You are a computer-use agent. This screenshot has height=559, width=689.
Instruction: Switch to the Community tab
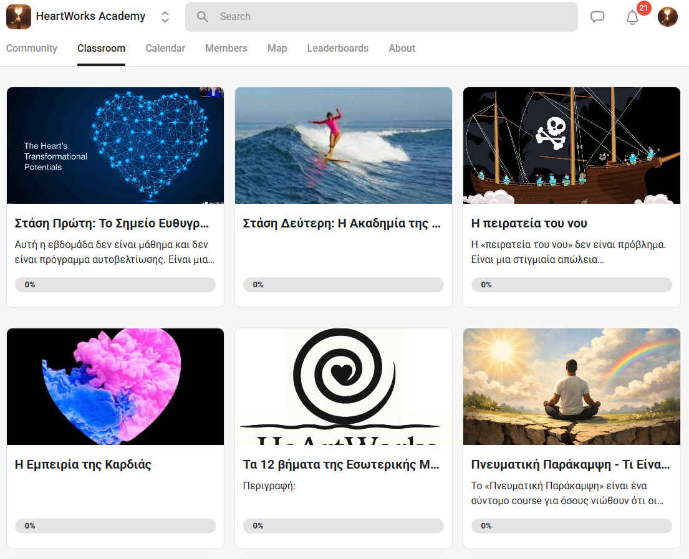[x=31, y=49]
